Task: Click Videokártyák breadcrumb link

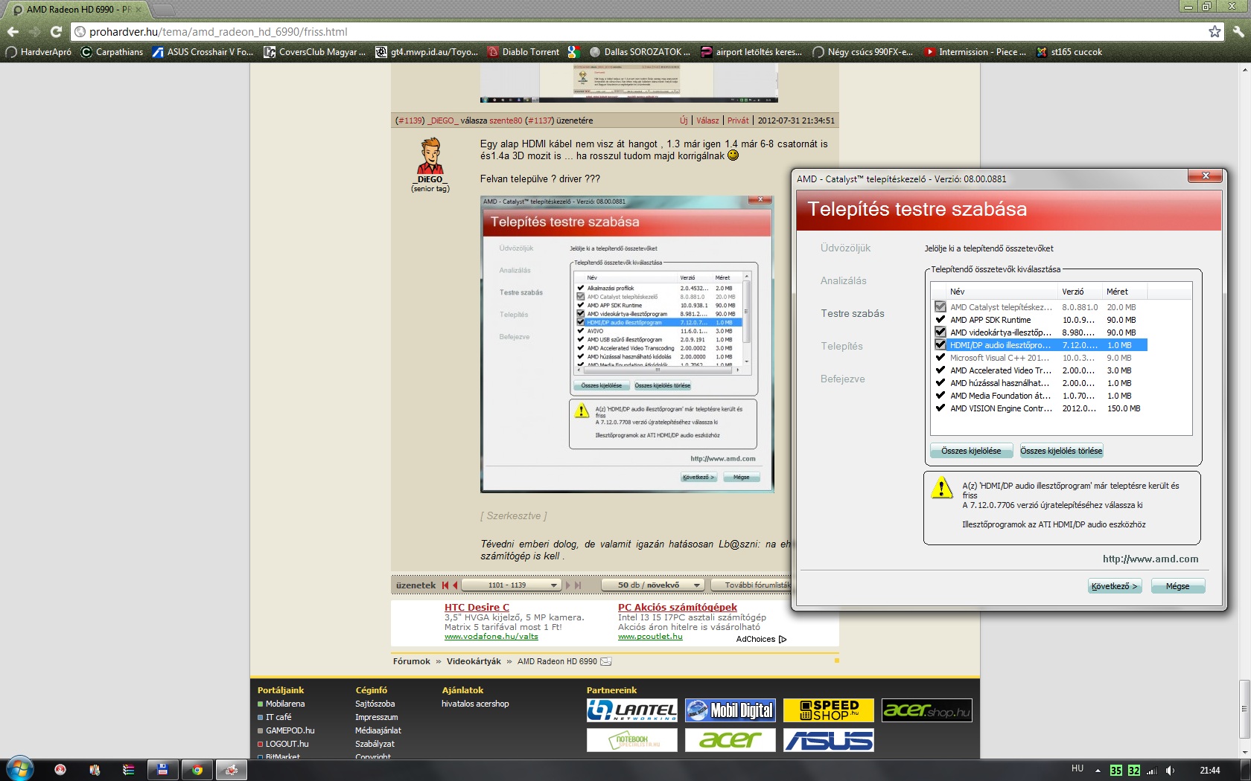Action: click(x=474, y=661)
